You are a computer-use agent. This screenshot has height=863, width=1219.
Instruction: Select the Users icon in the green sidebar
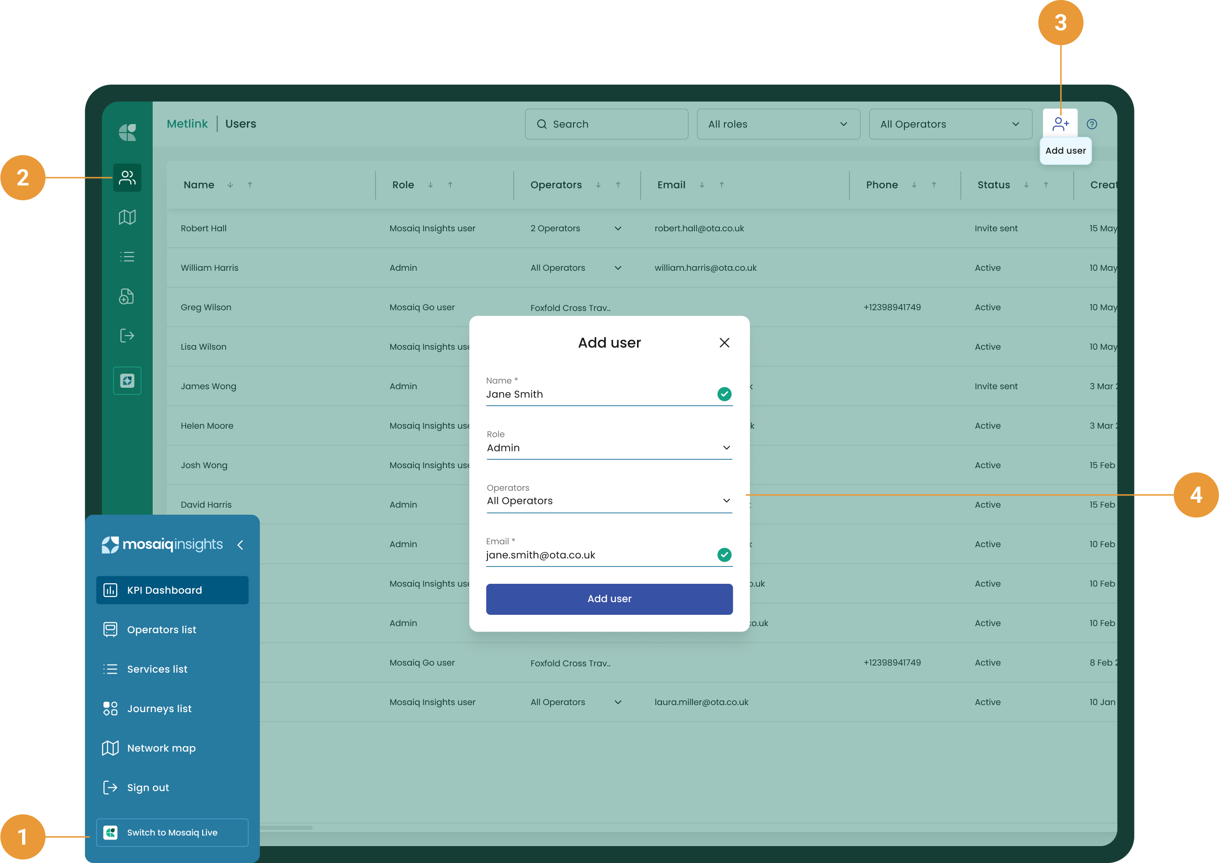[x=126, y=178]
